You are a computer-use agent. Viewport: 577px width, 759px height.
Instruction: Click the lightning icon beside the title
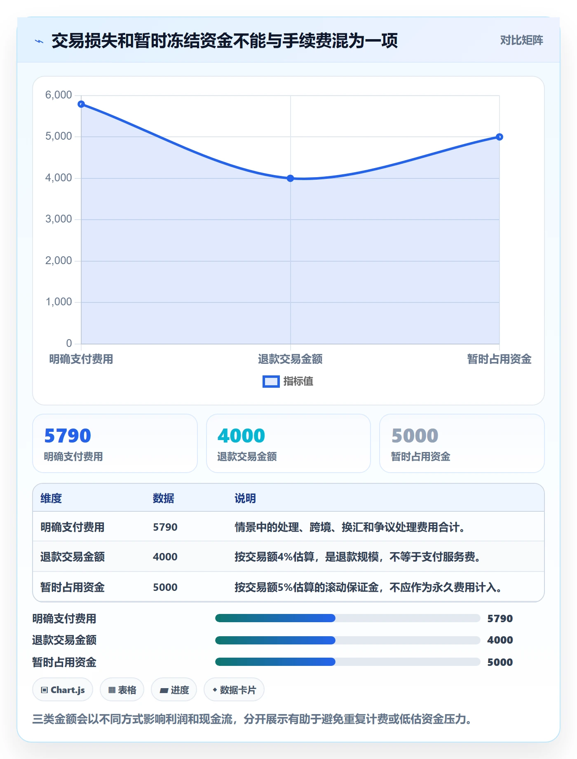tap(39, 41)
